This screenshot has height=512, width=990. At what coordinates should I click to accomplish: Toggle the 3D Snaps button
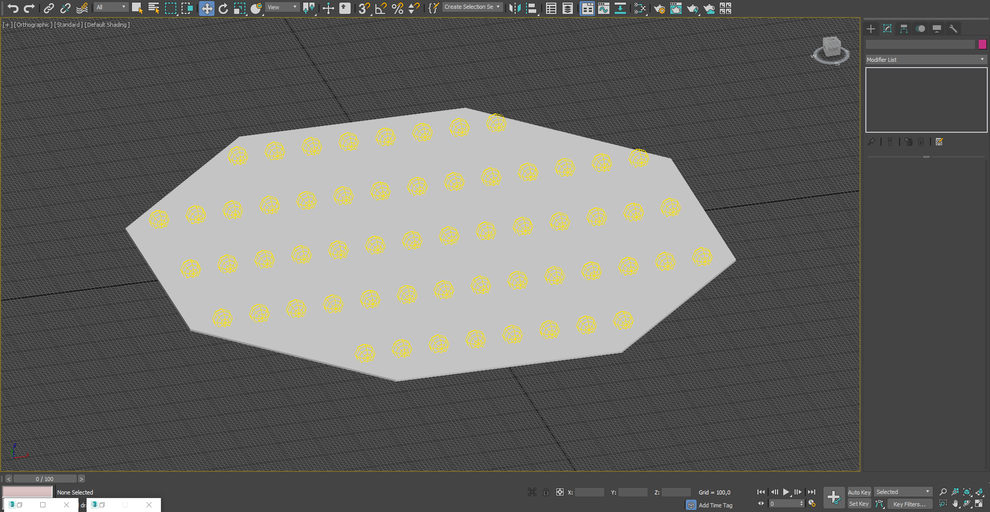click(364, 8)
